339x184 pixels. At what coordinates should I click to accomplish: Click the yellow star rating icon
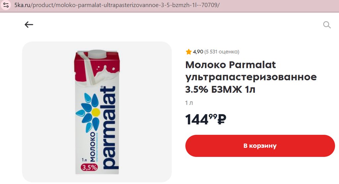click(188, 52)
